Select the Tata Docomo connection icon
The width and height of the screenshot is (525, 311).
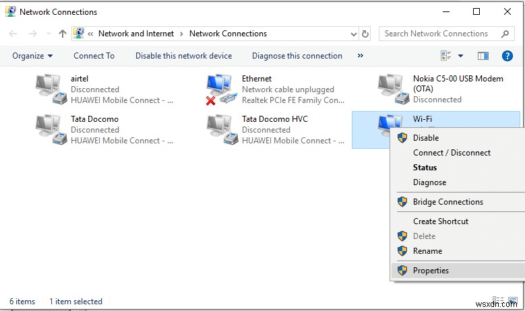tap(51, 129)
